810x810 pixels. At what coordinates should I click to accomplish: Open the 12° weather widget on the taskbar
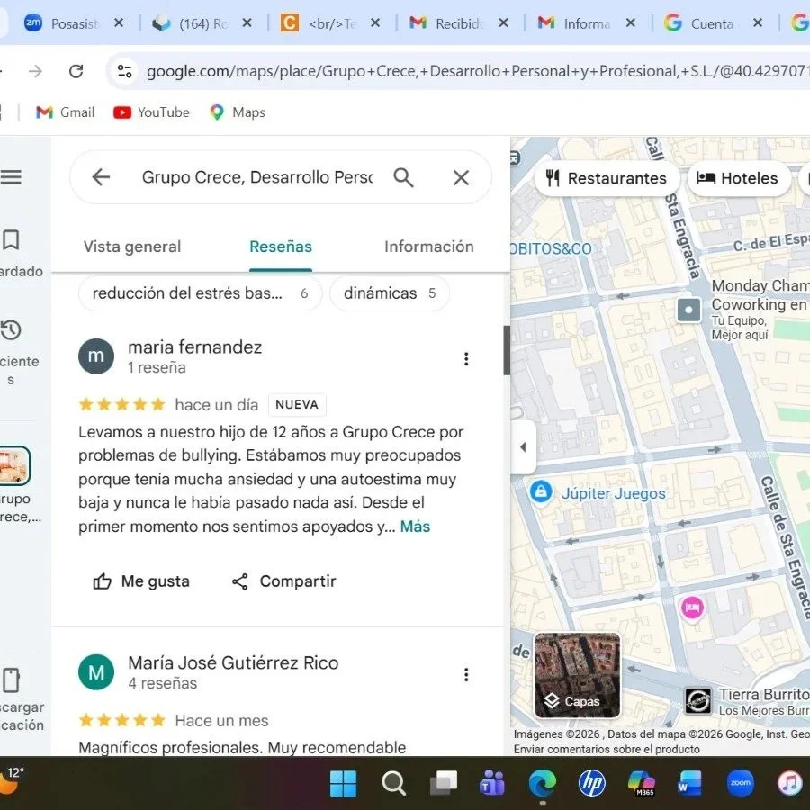pos(13,780)
